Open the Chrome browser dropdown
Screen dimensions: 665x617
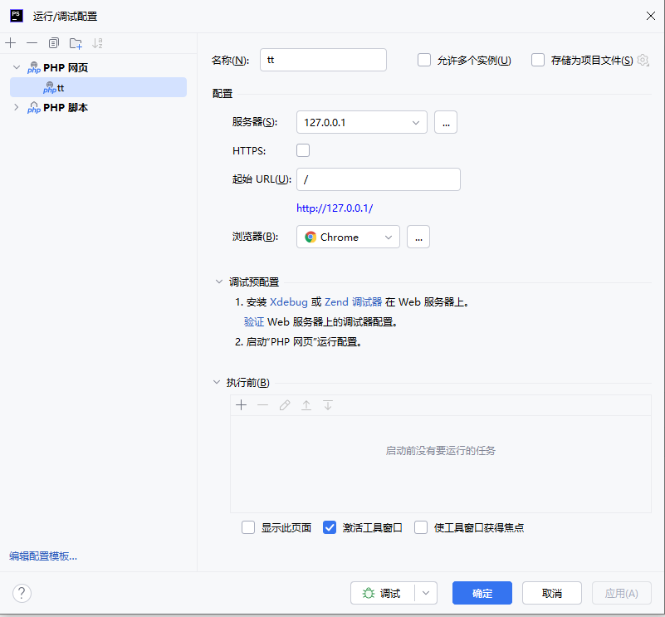pos(348,237)
